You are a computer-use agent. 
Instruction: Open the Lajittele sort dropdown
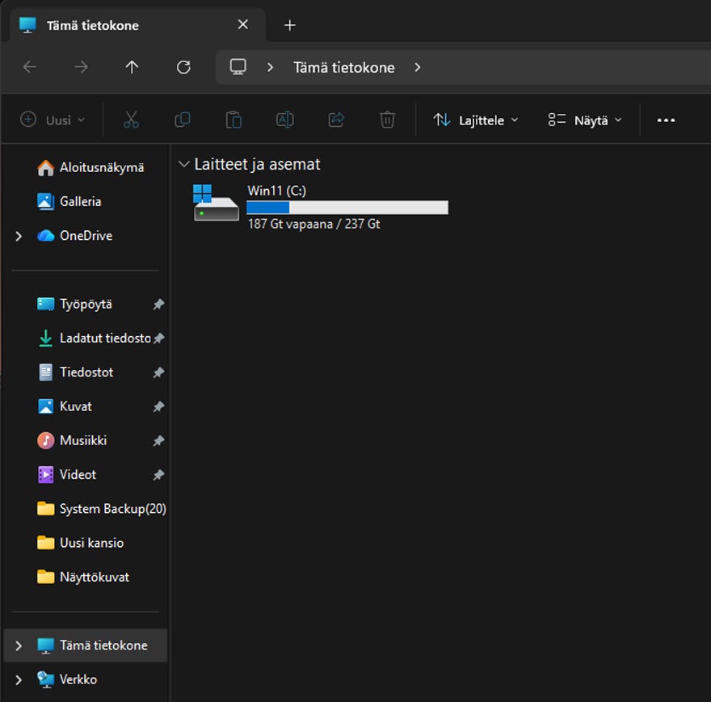475,120
